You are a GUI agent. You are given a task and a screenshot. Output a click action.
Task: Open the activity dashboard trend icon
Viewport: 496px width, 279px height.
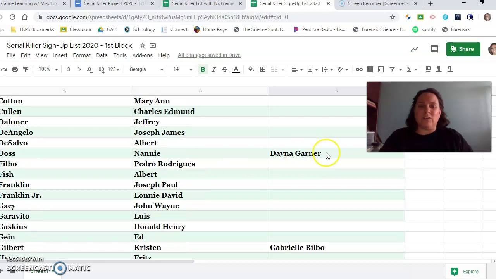pos(415,49)
